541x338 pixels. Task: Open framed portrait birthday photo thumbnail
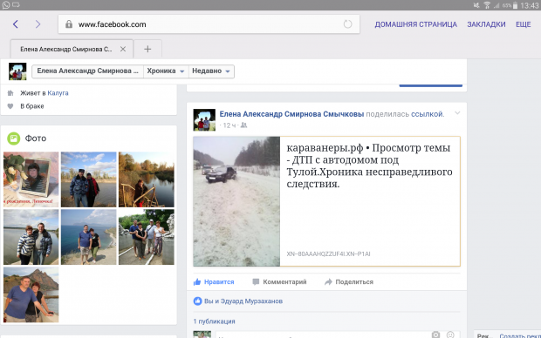[31, 179]
